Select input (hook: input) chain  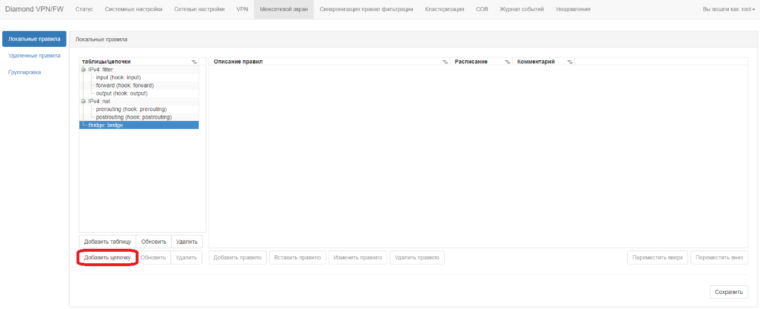point(118,78)
